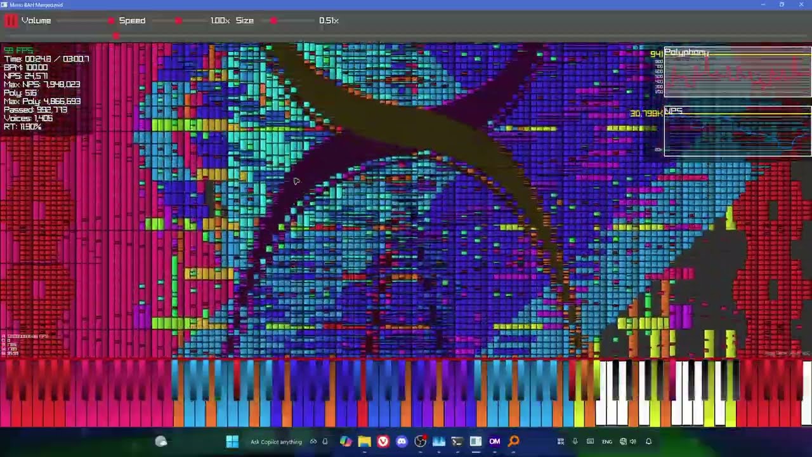The height and width of the screenshot is (457, 812).
Task: Open the volume tray icon
Action: [632, 442]
